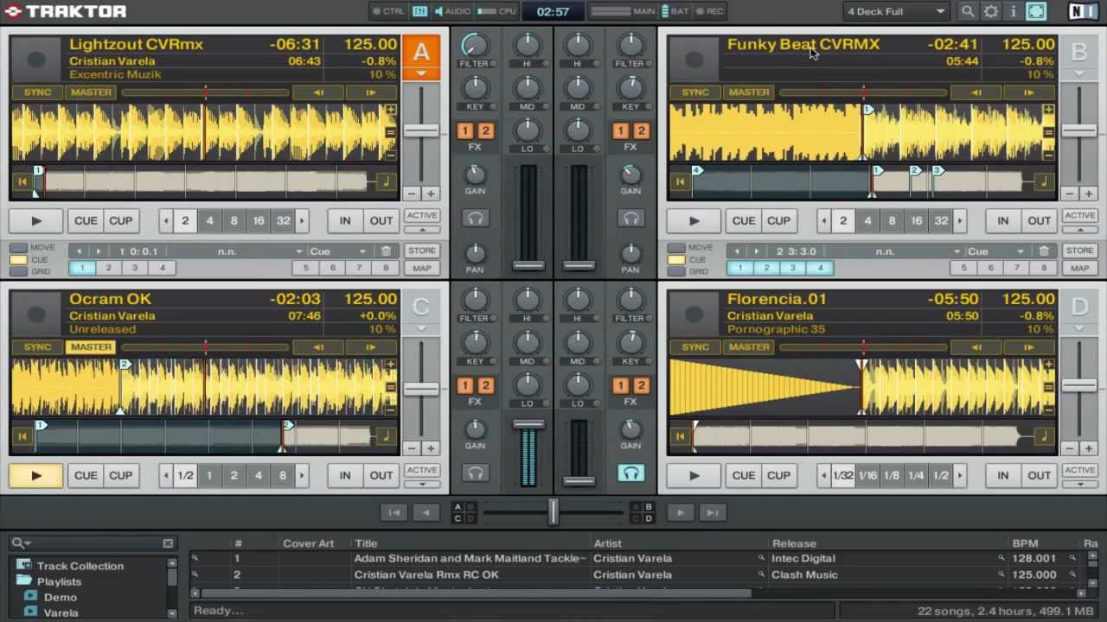
Task: Click skip-to-start icon left of crossfader
Action: pos(394,512)
